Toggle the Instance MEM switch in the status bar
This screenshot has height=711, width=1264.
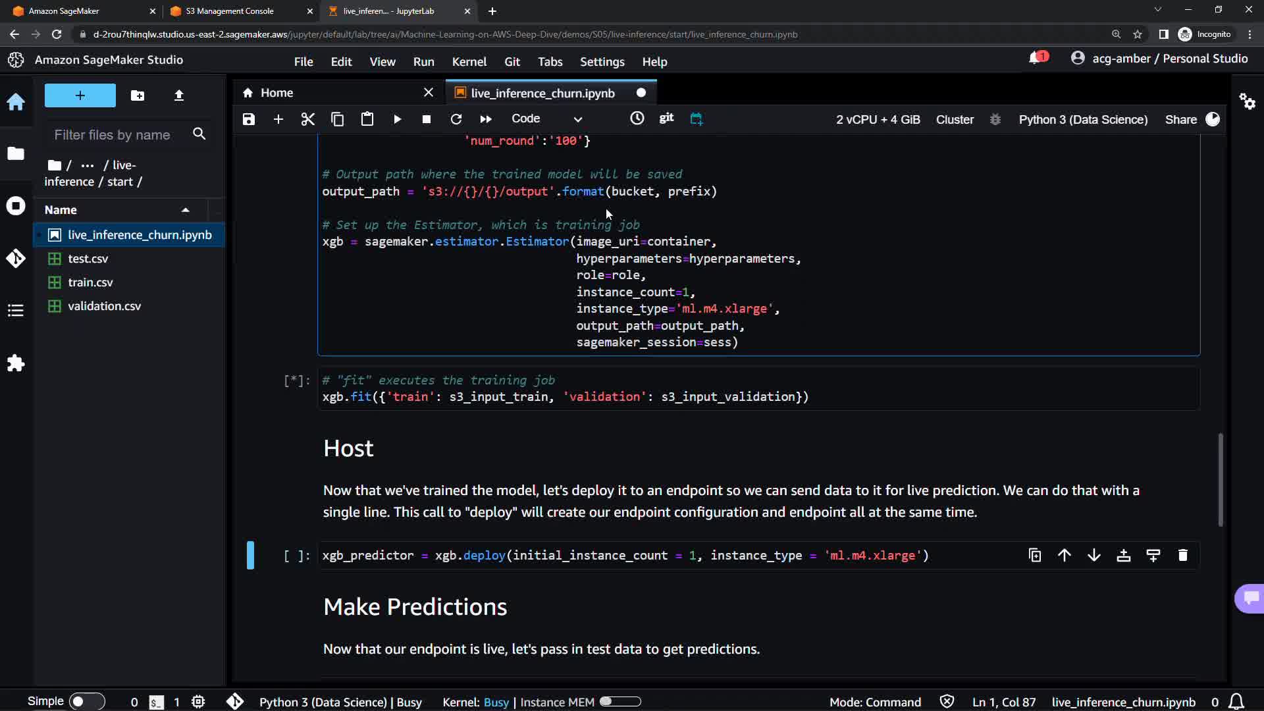(x=619, y=702)
